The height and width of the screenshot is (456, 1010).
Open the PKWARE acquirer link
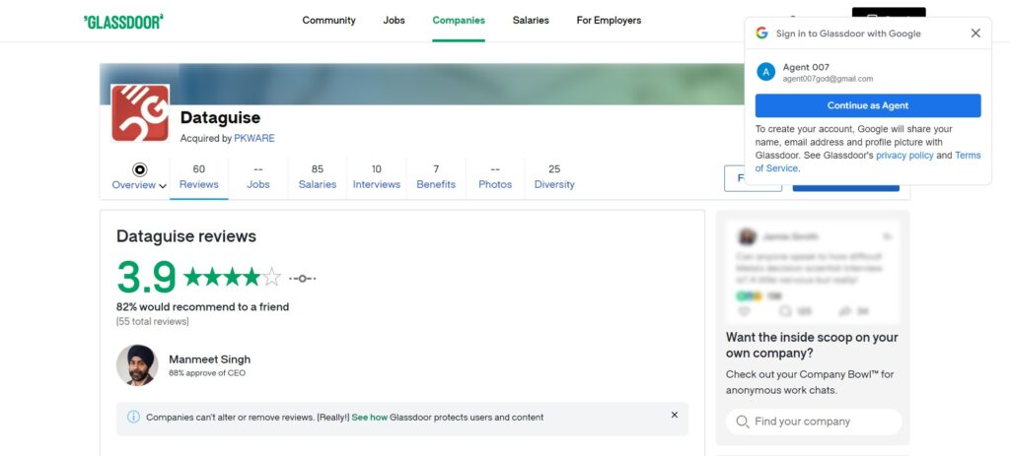(x=254, y=138)
